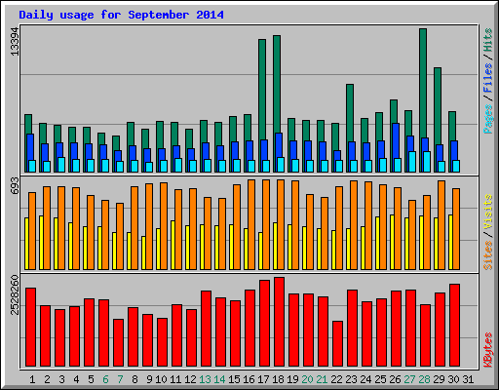Screen dimensions: 499x390
Task: Click day label '5' on the x-axis
Action: point(91,379)
